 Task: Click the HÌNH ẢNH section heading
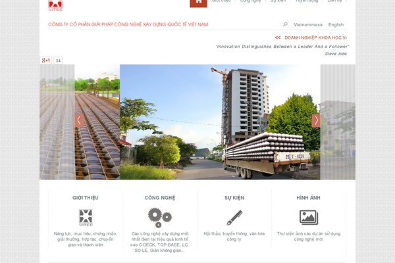point(308,198)
